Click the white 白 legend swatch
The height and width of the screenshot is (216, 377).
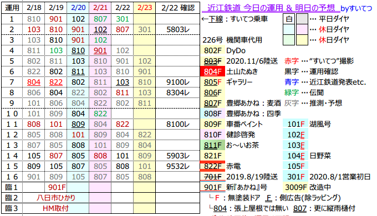tap(289, 19)
